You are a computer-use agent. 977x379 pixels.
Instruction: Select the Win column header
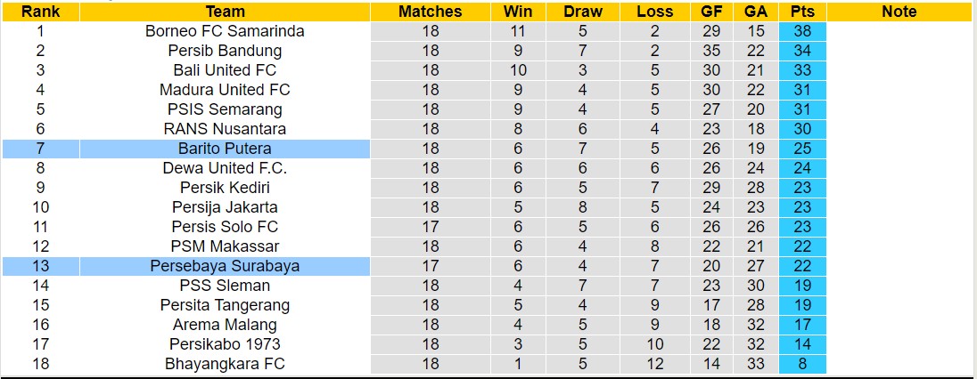tap(518, 12)
